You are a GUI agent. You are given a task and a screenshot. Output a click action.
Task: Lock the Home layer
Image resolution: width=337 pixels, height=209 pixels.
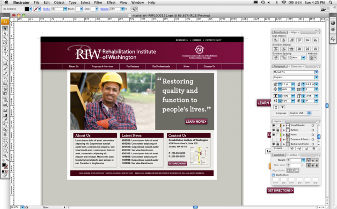click(x=277, y=135)
